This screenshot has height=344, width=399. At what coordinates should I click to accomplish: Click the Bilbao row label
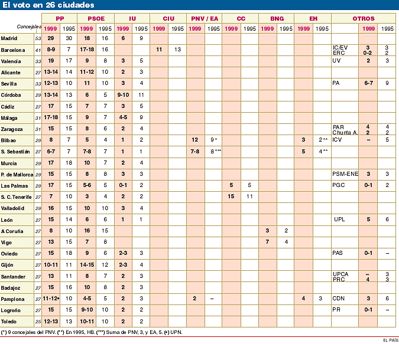pos(8,140)
